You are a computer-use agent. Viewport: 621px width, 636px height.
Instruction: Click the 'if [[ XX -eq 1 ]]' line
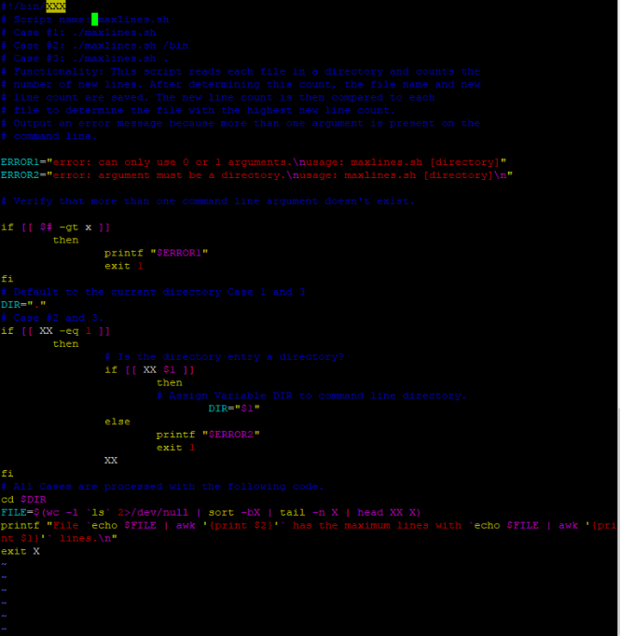point(56,331)
